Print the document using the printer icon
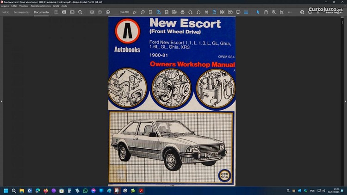 (64, 12)
